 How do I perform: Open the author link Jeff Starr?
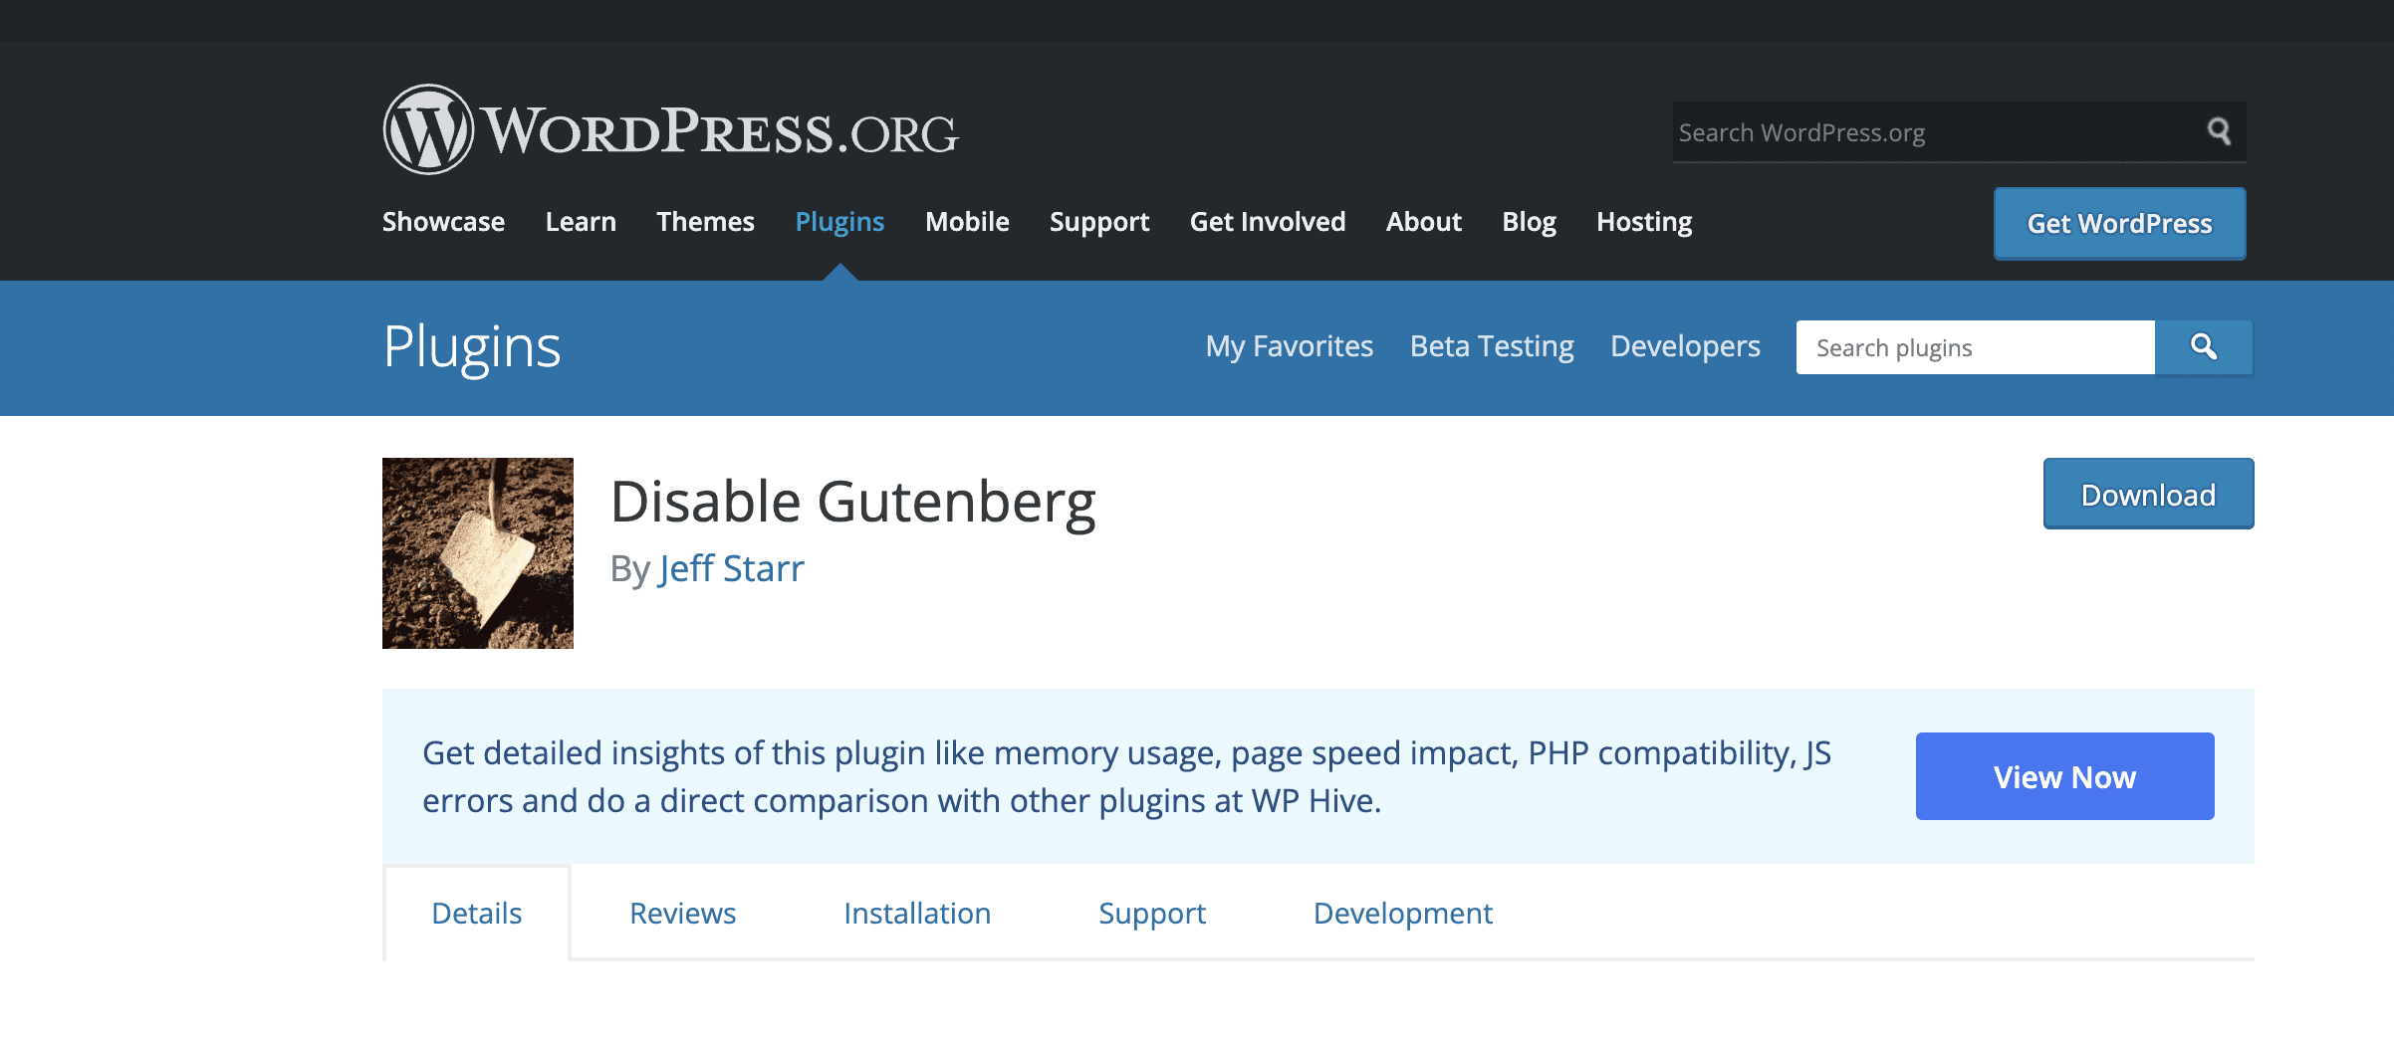pyautogui.click(x=731, y=568)
